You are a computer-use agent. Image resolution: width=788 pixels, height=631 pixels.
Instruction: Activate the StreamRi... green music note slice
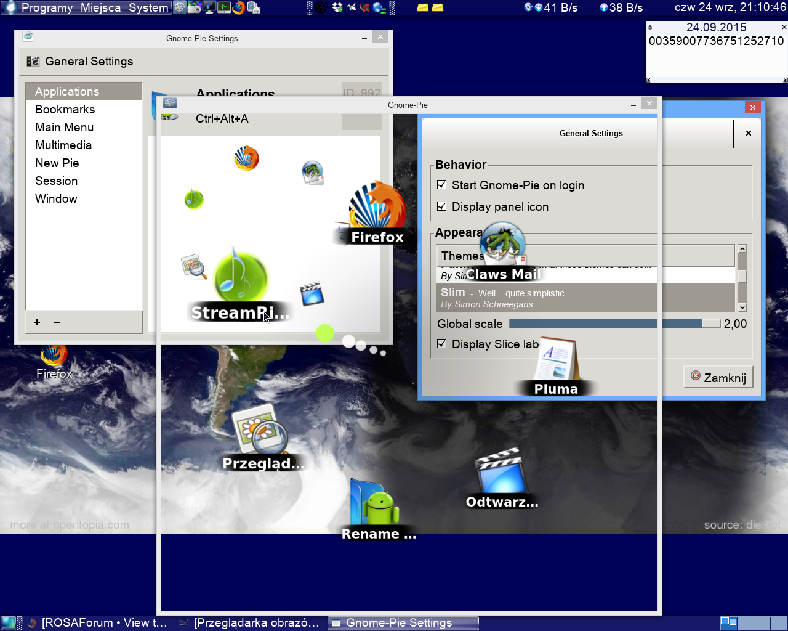coord(240,283)
